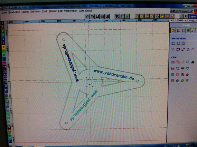Select layer 2 green swatch

tap(3, 31)
